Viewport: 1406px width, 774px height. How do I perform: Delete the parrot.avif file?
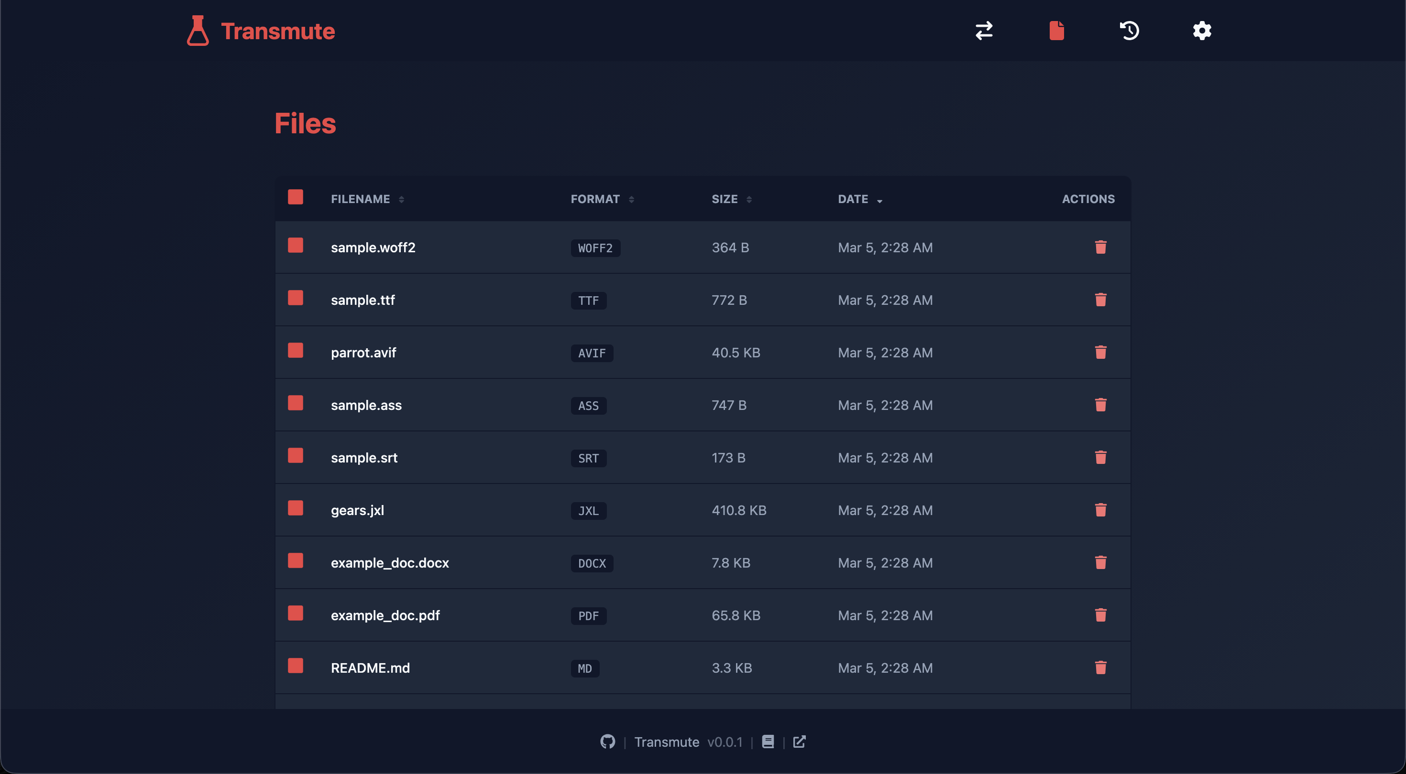[x=1100, y=353]
